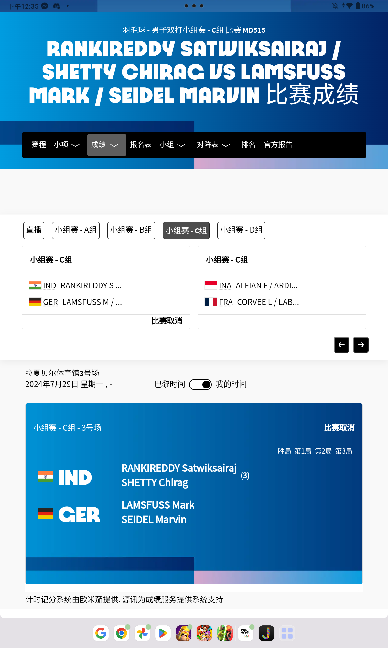Click the large IND country code

pyautogui.click(x=75, y=478)
